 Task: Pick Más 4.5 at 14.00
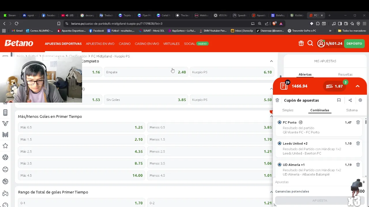81,175
